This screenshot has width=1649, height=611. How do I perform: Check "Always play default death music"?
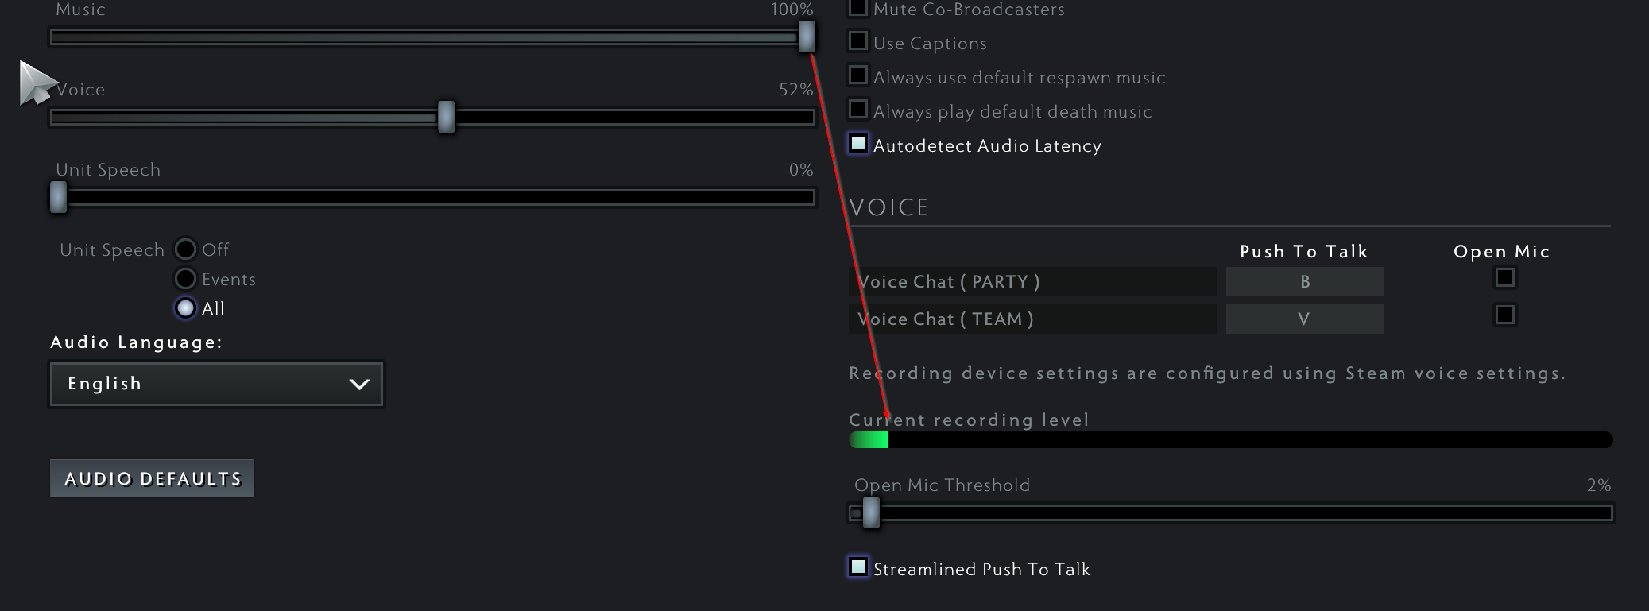pyautogui.click(x=858, y=109)
